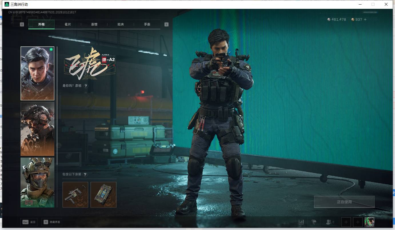Click the 是你吗?彦祖 skin name text
The image size is (395, 230).
72,86
